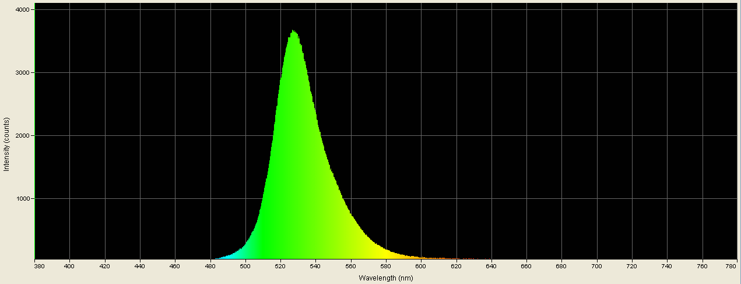The image size is (741, 284).
Task: Click the 760 wavelength tick label
Action: 702,266
